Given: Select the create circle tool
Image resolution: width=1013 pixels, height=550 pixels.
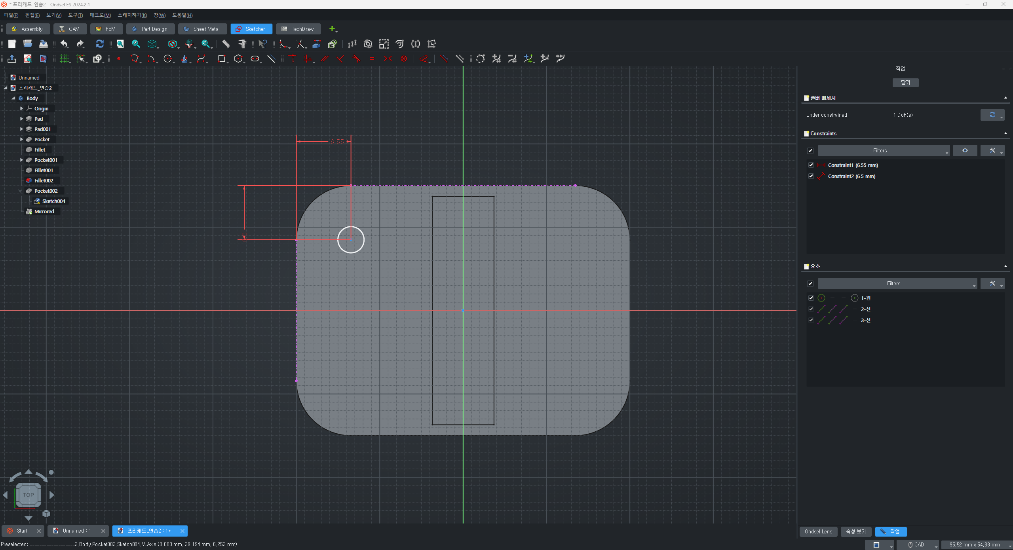Looking at the screenshot, I should coord(167,59).
